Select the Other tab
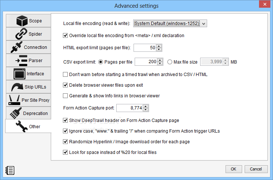273x180 pixels. click(29, 126)
